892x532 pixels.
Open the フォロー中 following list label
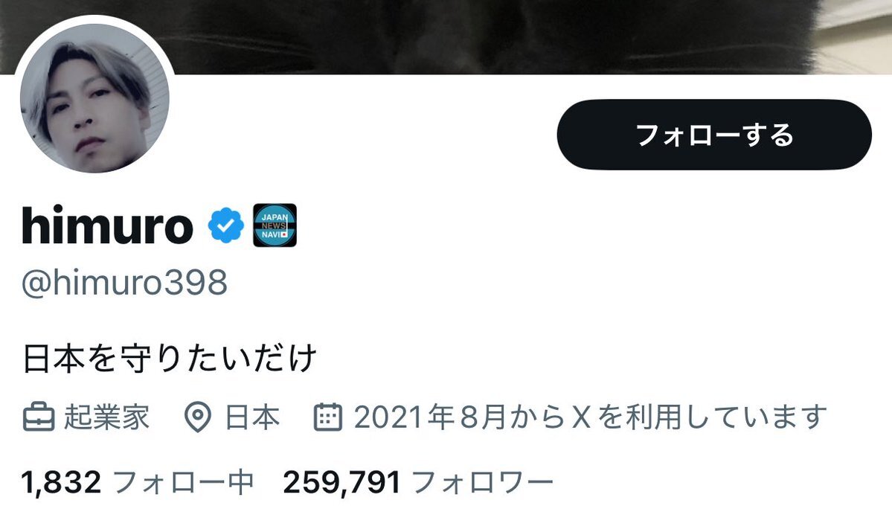pos(183,482)
